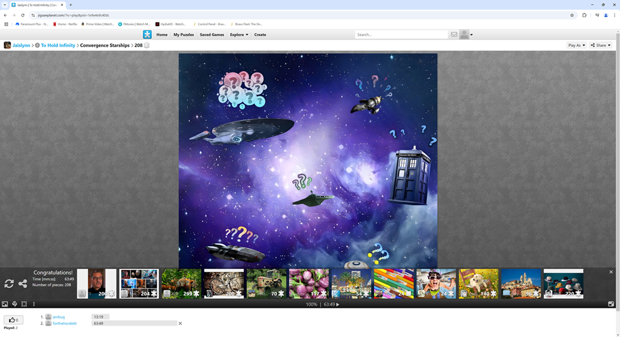Open the FMovies bookmark
This screenshot has height=337, width=620.
coord(134,24)
